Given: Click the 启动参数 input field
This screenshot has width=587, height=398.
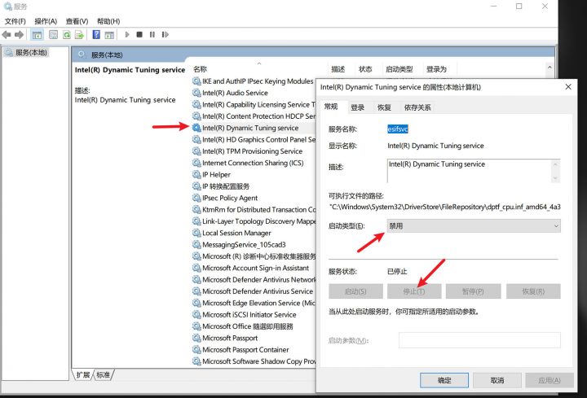Looking at the screenshot, I should [x=479, y=340].
